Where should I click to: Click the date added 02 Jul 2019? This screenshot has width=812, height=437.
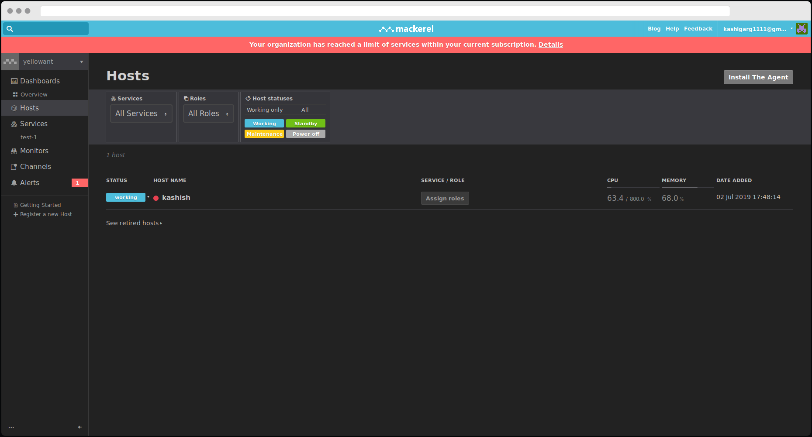(748, 197)
